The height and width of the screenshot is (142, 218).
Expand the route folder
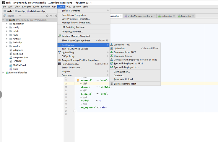click(6, 35)
